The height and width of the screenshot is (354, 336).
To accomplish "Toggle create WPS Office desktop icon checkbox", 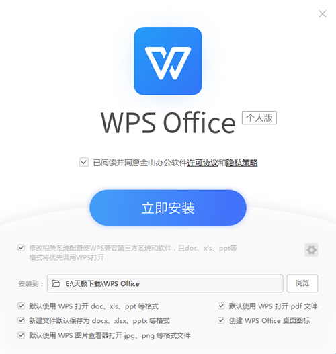I will pyautogui.click(x=221, y=320).
